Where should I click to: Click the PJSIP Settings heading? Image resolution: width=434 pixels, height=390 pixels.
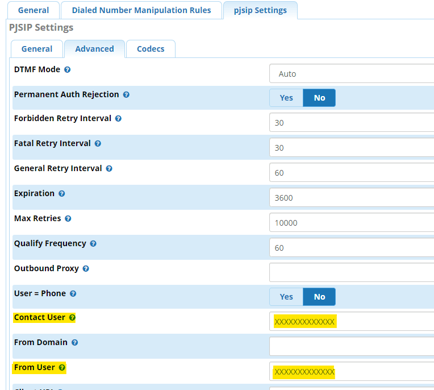41,28
